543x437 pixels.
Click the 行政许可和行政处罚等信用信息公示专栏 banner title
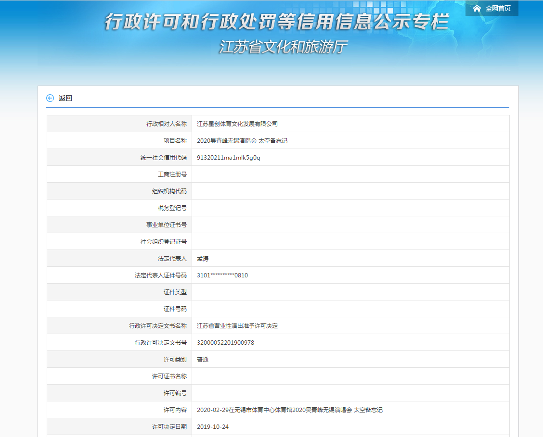(x=277, y=23)
